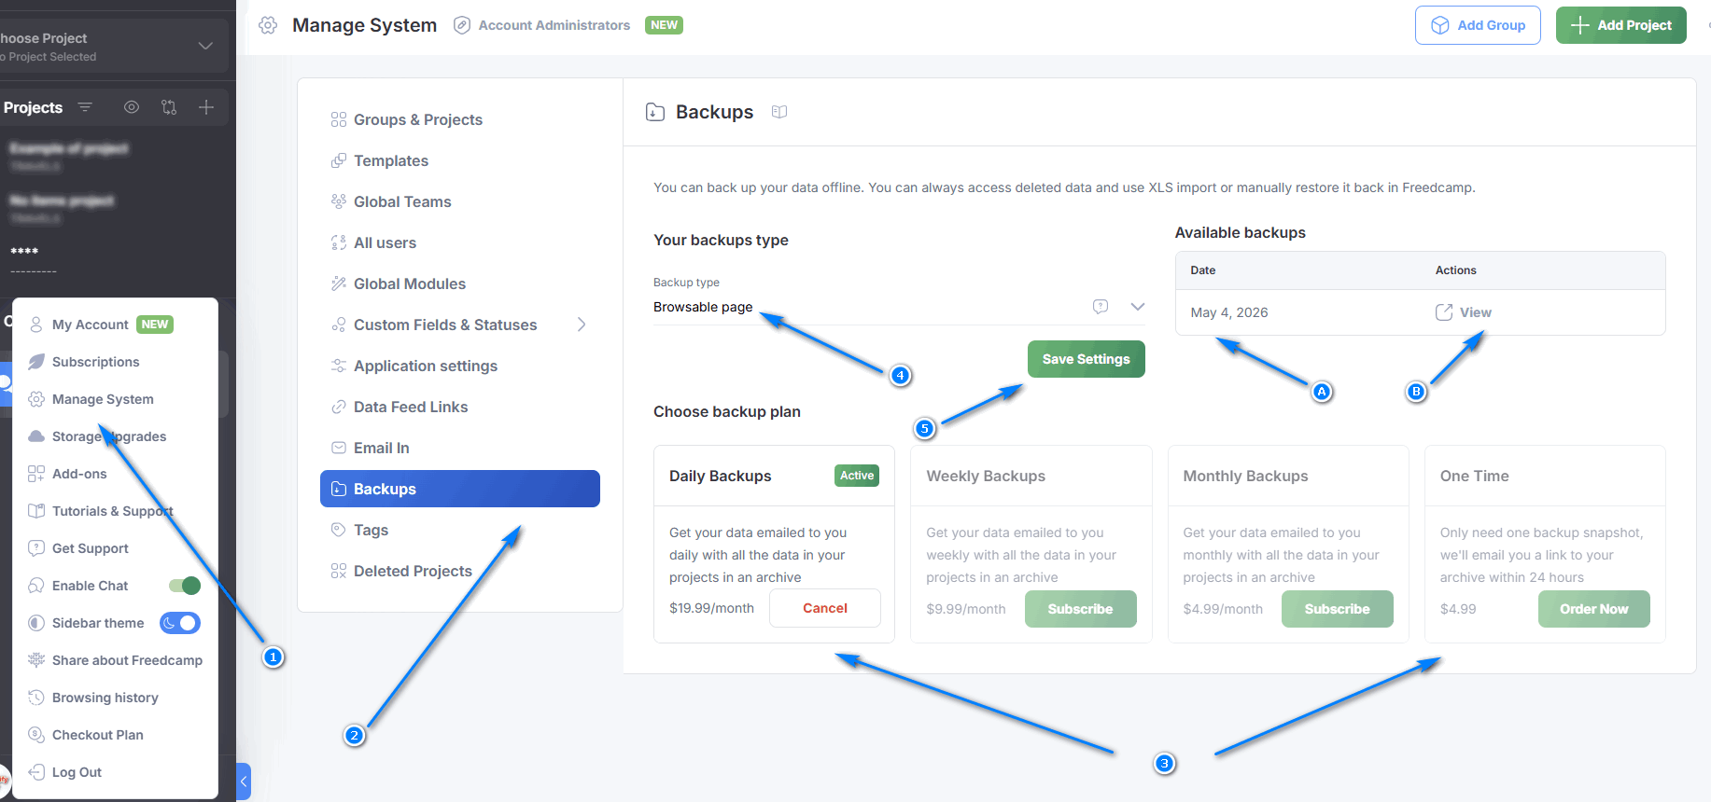Screen dimensions: 1711x802
Task: Click the Add Group button
Action: coord(1479,25)
